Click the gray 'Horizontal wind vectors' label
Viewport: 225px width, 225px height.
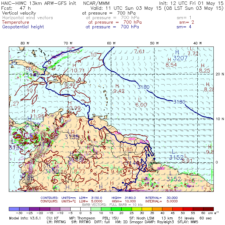click(28, 18)
